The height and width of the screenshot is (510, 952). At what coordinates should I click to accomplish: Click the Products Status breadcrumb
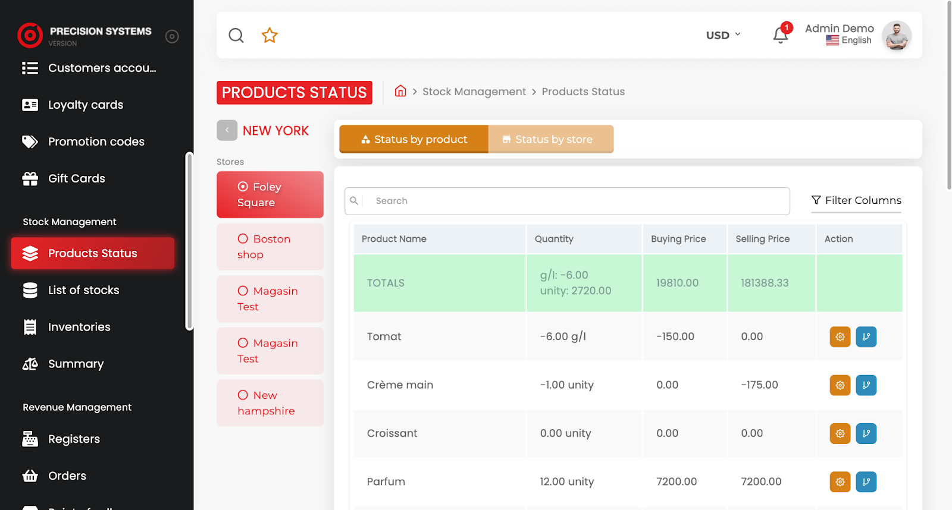click(583, 92)
